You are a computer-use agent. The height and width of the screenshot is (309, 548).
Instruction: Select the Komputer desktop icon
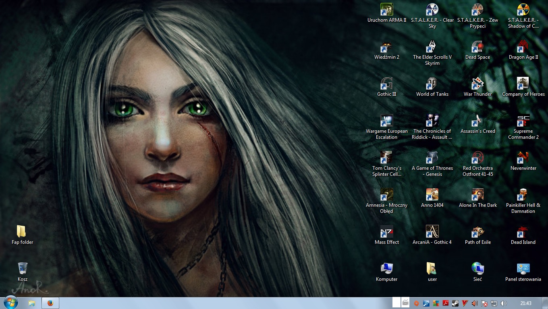tap(386, 272)
